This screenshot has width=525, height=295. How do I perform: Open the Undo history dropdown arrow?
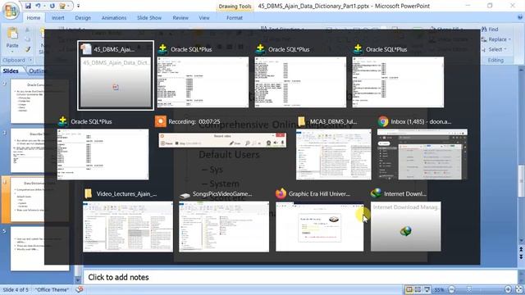click(x=44, y=6)
